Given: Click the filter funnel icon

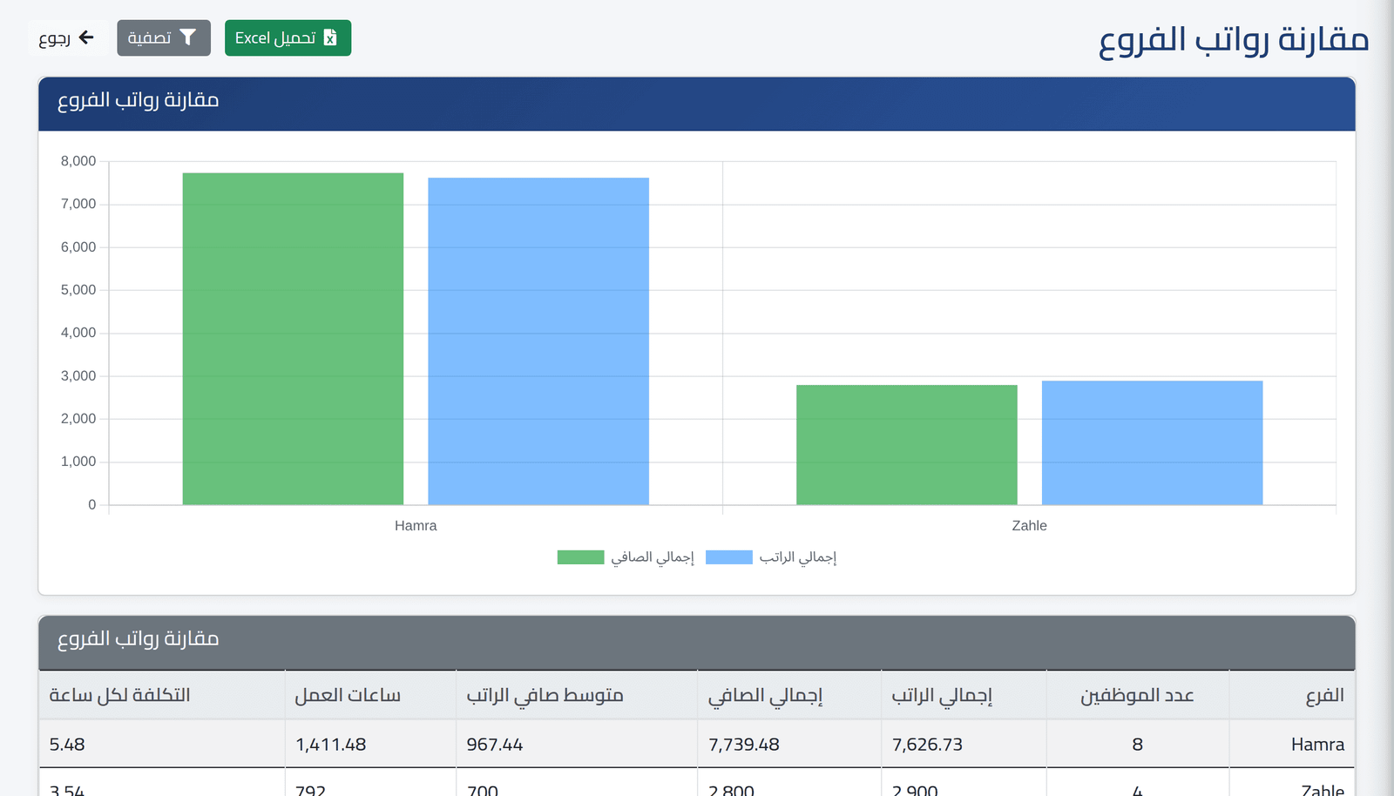Looking at the screenshot, I should (x=188, y=37).
